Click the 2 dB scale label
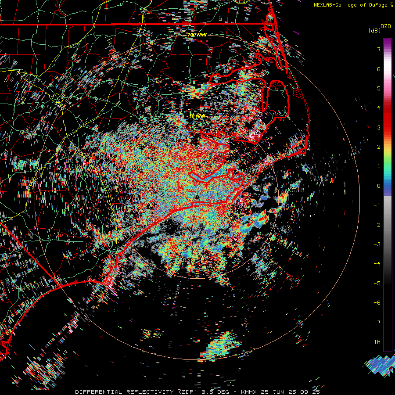 [x=379, y=147]
